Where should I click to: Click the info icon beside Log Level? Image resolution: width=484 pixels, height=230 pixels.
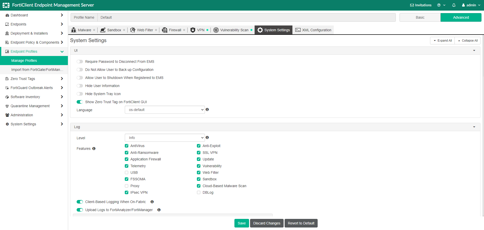point(207,137)
